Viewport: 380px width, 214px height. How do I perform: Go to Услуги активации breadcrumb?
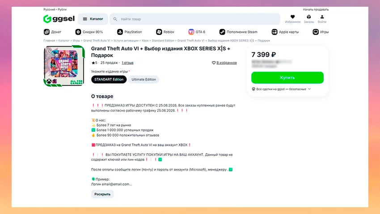(x=126, y=41)
